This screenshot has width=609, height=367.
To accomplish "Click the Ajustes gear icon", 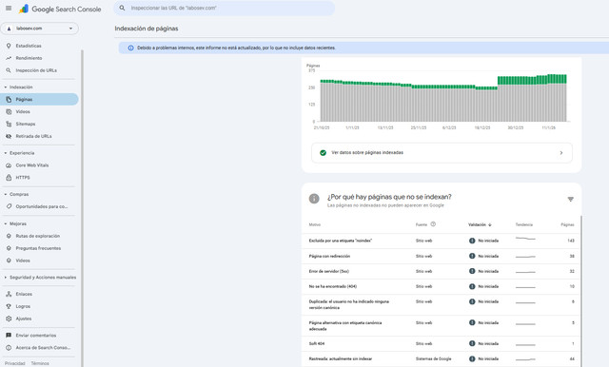I will pos(9,319).
